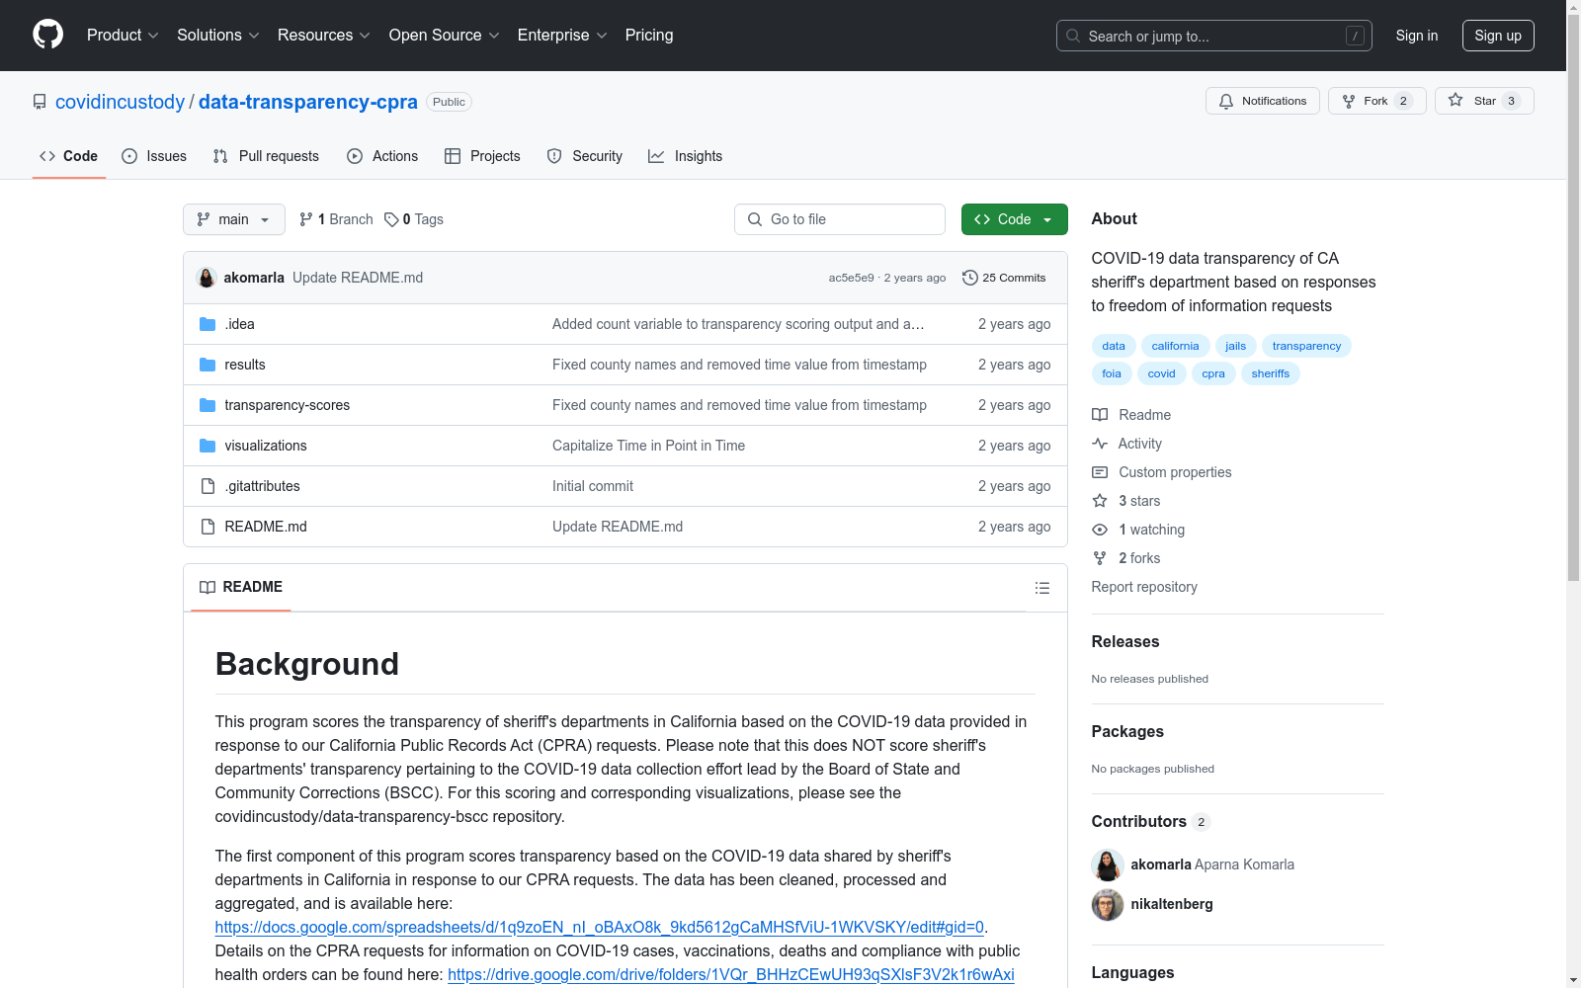Select the covid topic tag
This screenshot has width=1581, height=988.
(x=1161, y=373)
